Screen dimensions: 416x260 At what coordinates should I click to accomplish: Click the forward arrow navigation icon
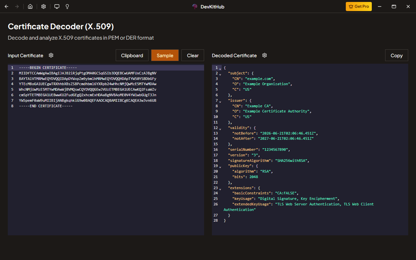click(x=17, y=6)
